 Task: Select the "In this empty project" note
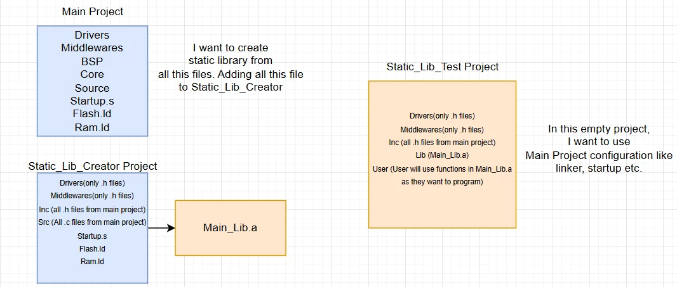click(x=599, y=149)
